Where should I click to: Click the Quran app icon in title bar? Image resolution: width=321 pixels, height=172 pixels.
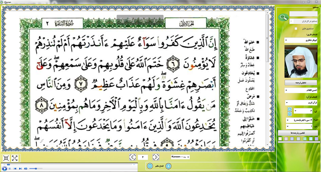2,2
